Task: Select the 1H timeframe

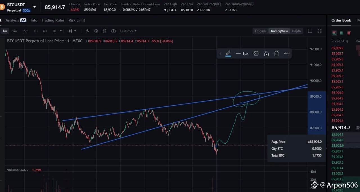Action: 36,31
